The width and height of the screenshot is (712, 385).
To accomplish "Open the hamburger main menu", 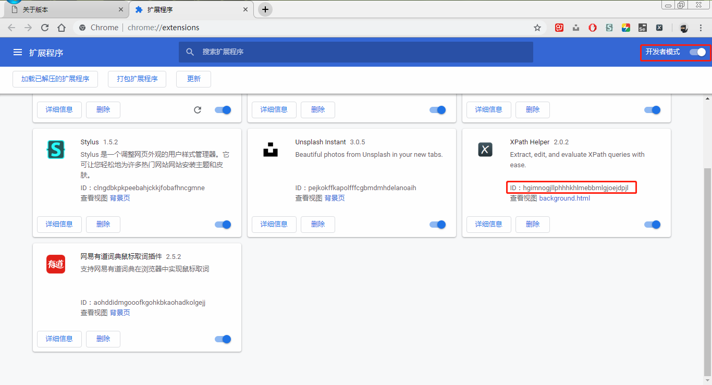I will [x=18, y=52].
